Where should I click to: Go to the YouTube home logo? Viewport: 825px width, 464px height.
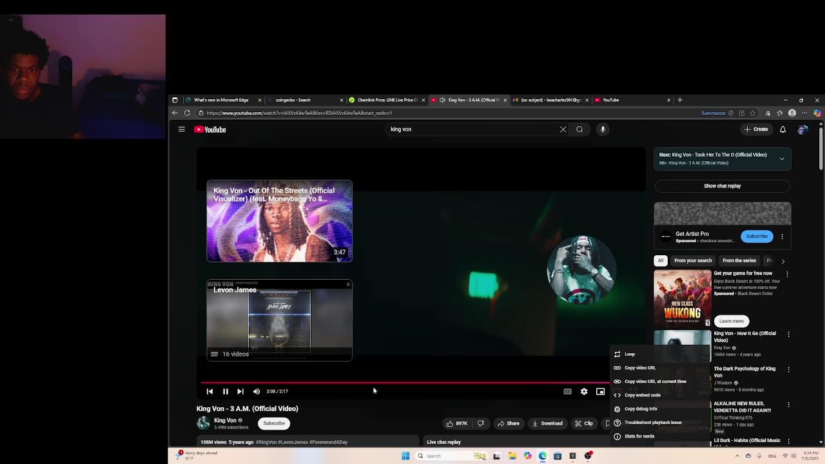click(x=210, y=130)
